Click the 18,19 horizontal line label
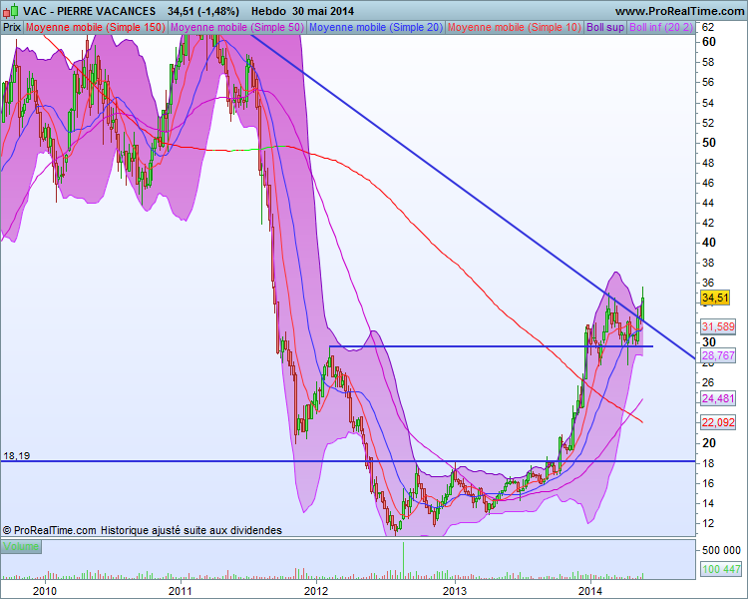748x599 pixels. (x=17, y=455)
